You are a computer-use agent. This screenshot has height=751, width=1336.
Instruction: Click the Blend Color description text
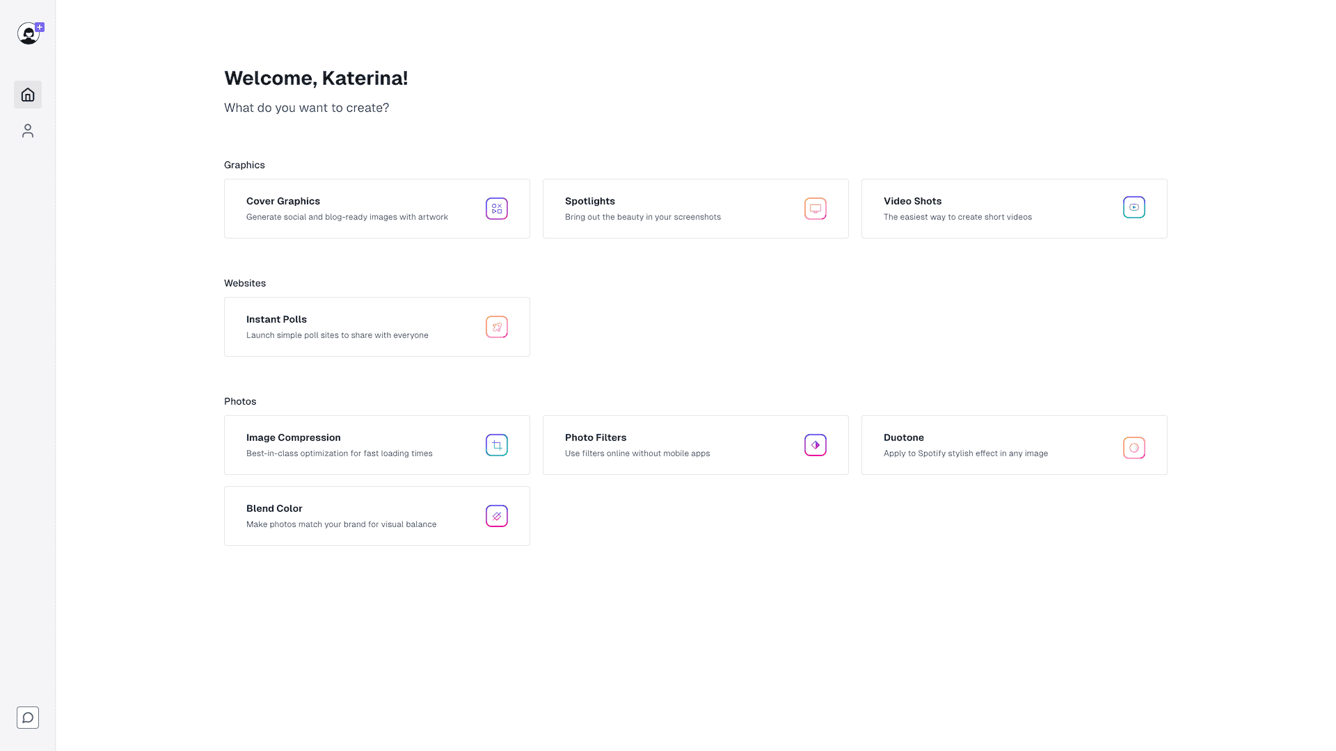342,524
